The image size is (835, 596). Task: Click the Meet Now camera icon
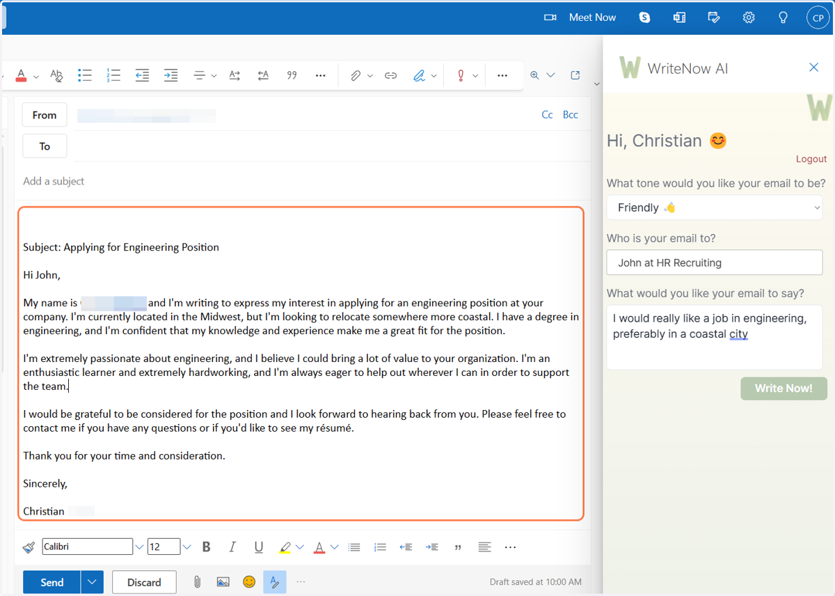coord(550,17)
